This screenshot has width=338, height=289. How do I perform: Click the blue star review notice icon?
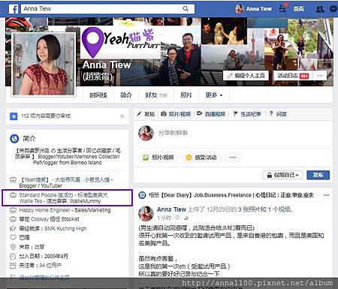coord(14,116)
